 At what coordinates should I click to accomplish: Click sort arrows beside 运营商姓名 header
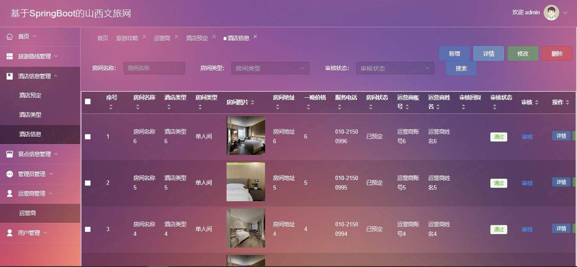click(x=438, y=107)
